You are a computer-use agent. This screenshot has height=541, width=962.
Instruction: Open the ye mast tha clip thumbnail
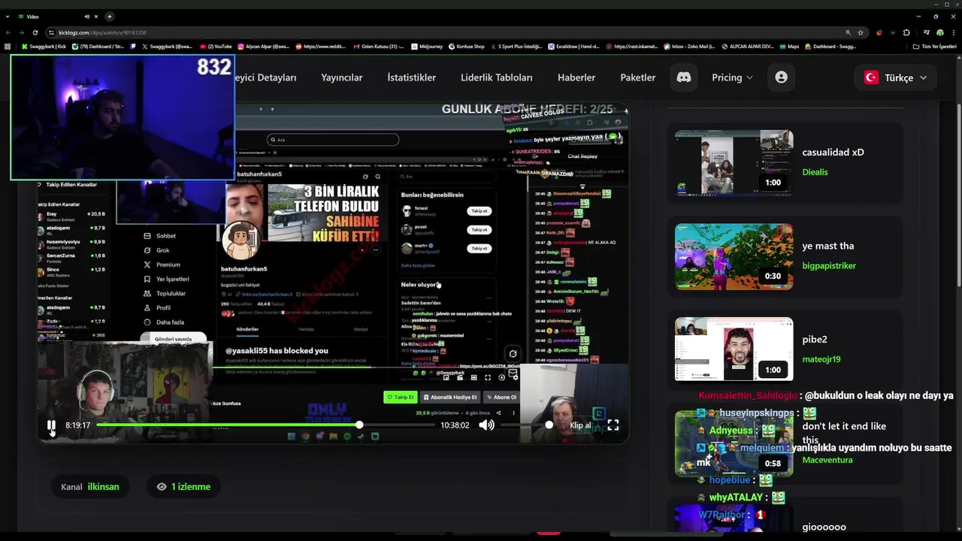point(734,257)
